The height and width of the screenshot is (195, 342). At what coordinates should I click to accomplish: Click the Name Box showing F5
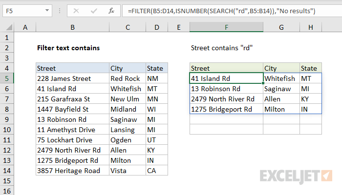(x=27, y=11)
